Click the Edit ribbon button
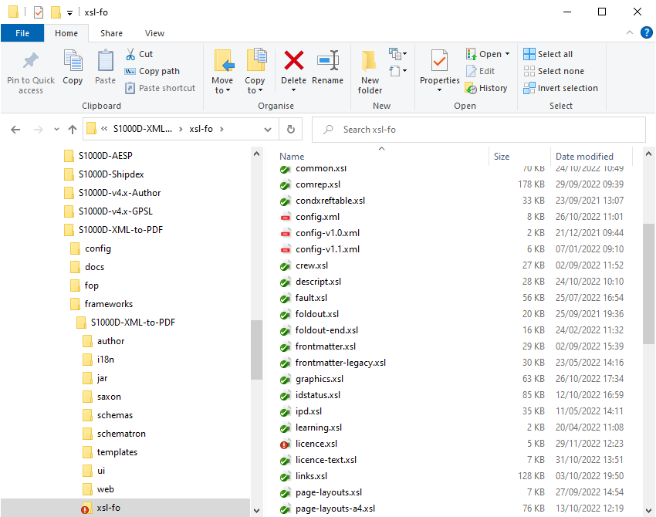656x517 pixels. 480,71
